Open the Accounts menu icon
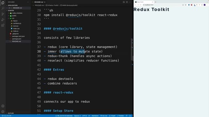 tap(3, 106)
